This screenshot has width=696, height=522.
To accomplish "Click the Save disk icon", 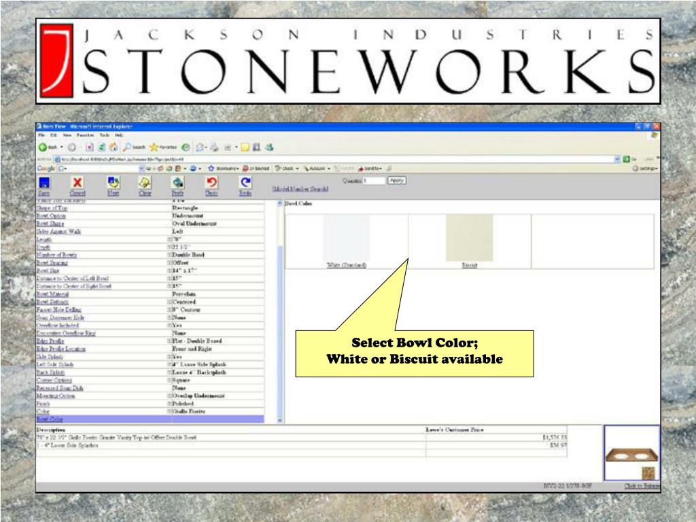I will click(x=44, y=182).
